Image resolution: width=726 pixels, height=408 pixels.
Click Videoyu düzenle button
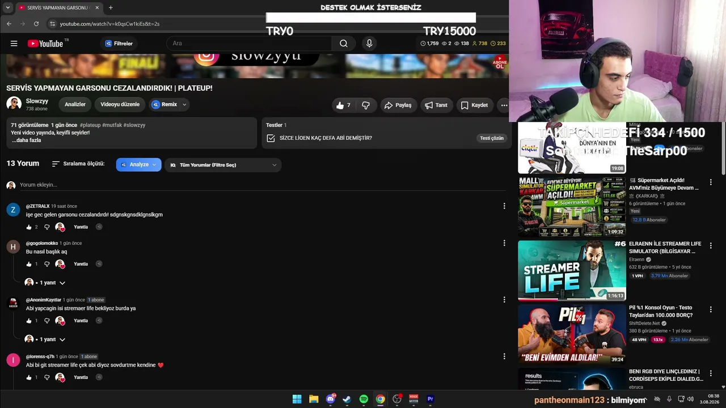[120, 105]
